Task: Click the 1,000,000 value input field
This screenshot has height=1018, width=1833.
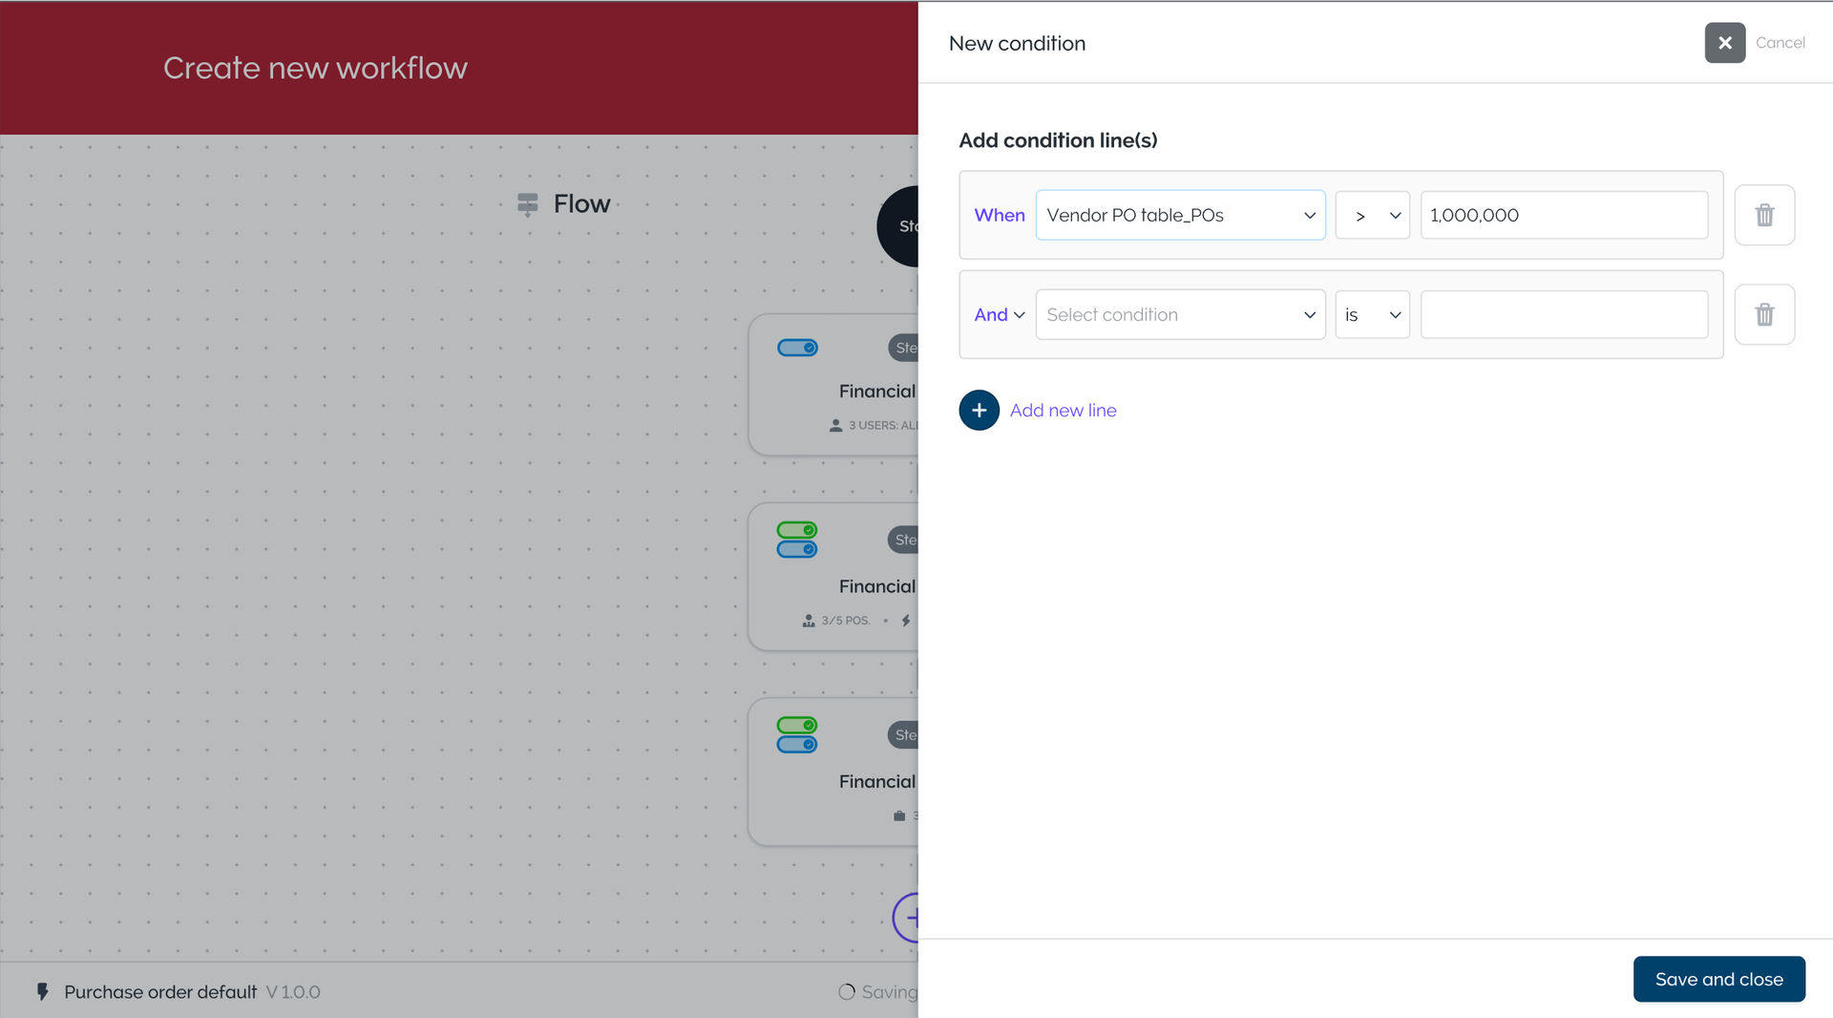Action: 1564,215
